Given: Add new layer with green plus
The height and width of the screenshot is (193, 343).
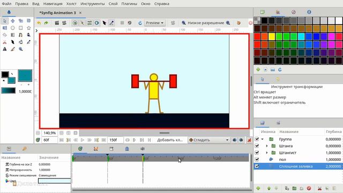Looking at the screenshot, I should 258,188.
